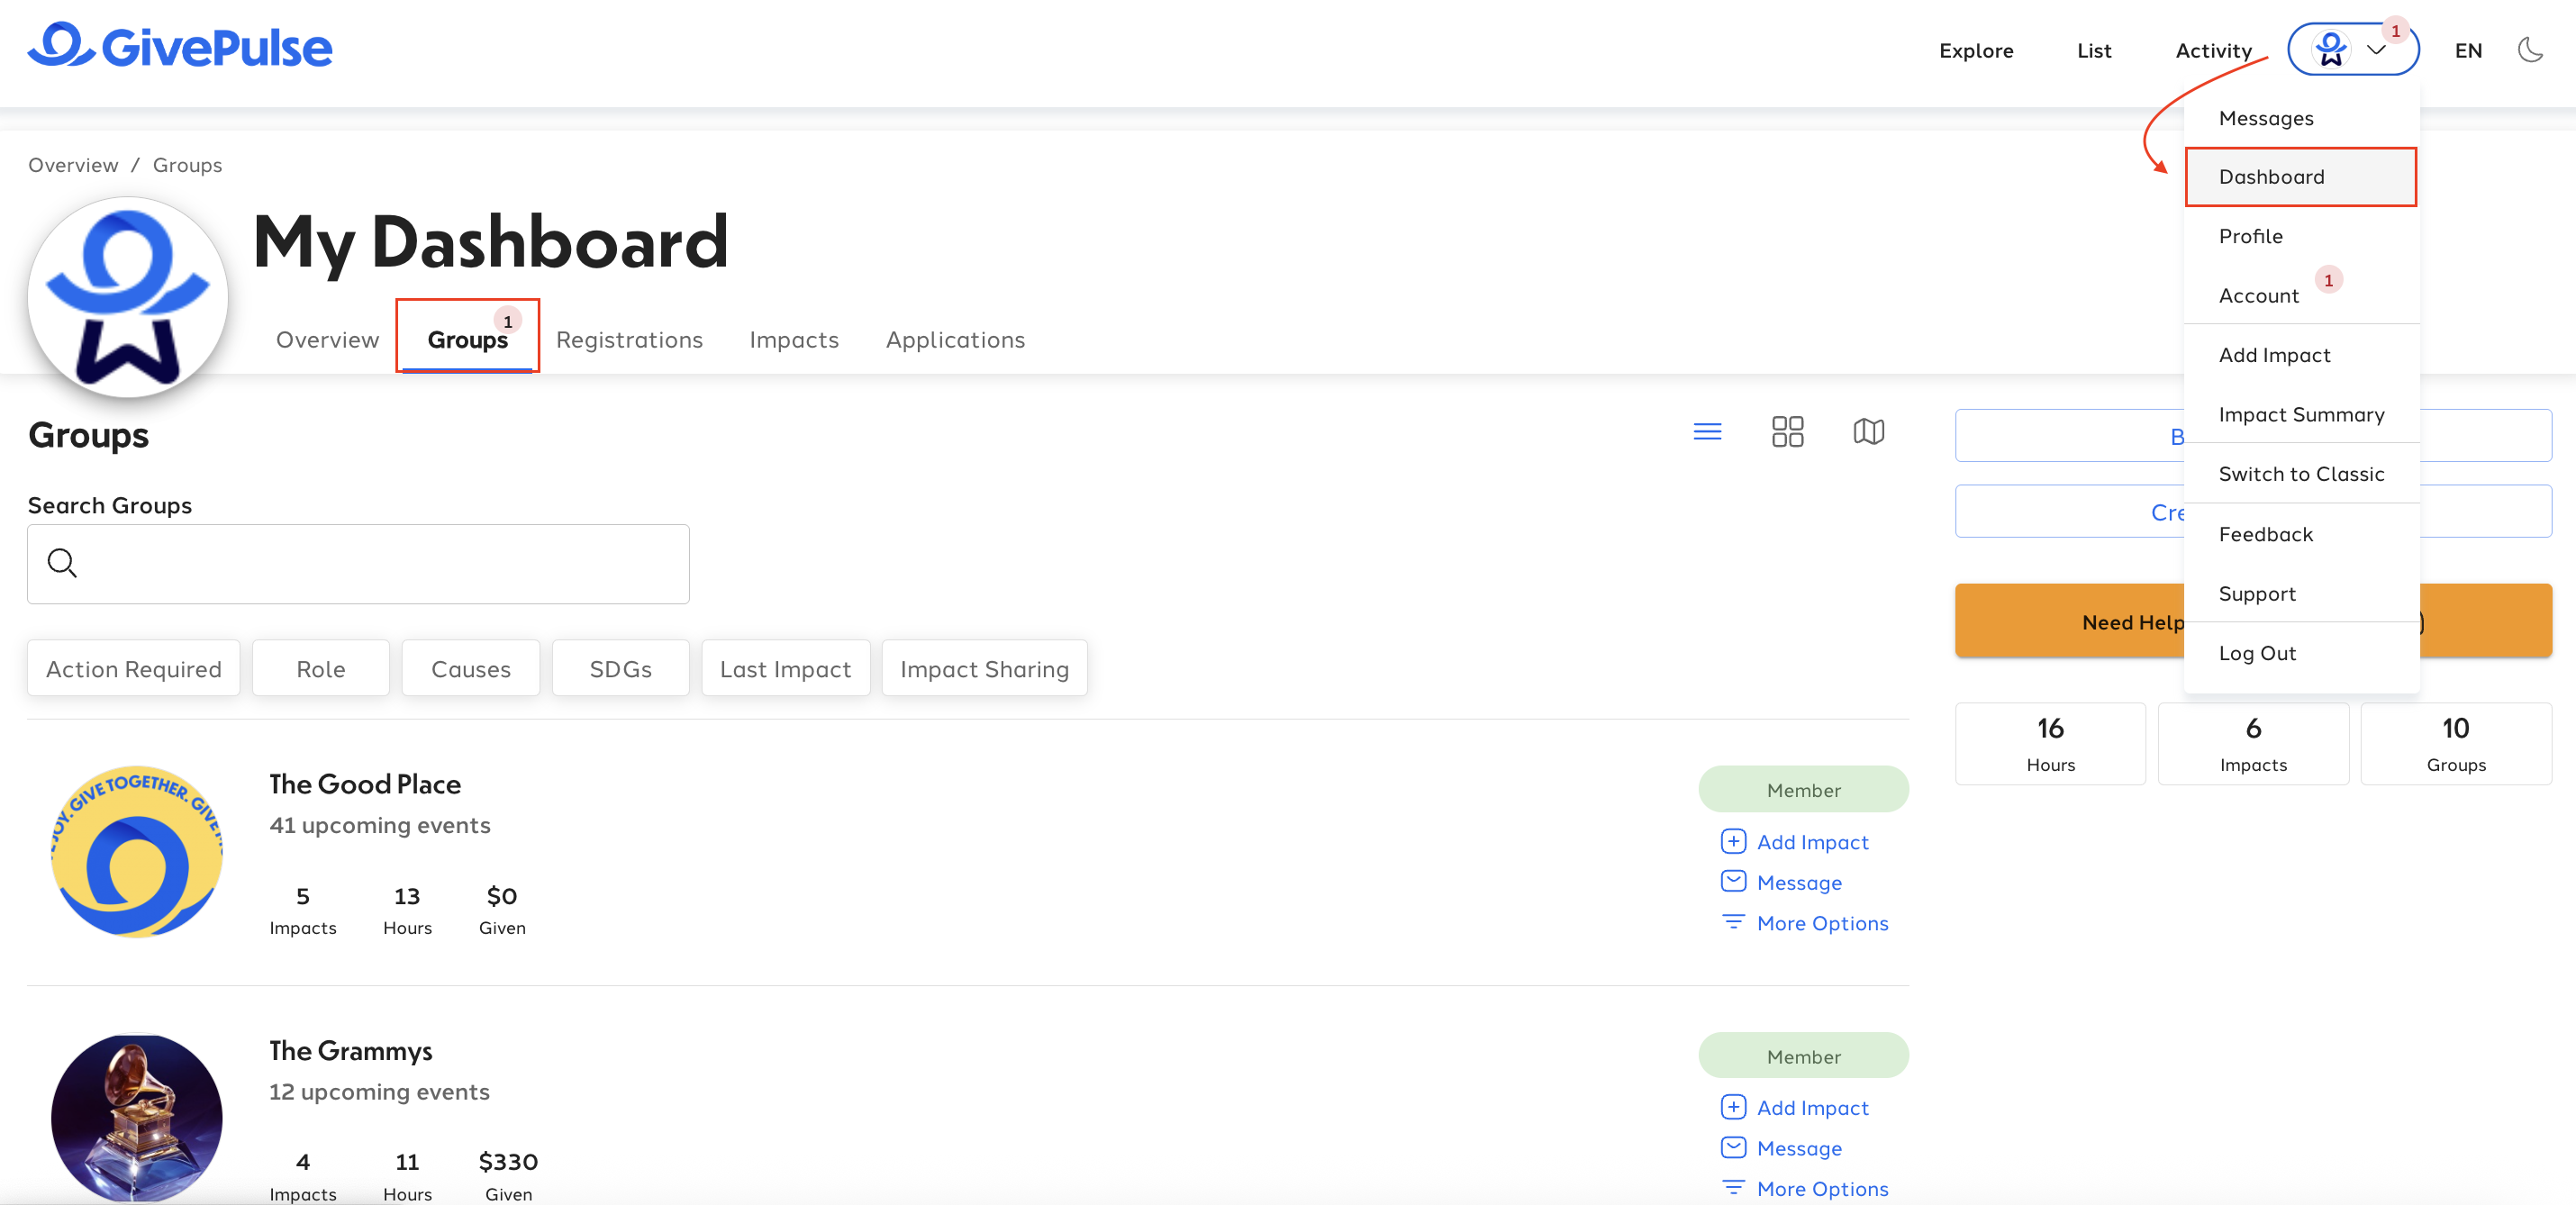The height and width of the screenshot is (1205, 2576).
Task: Click More Options filter icon for Good Place
Action: coord(1733,922)
